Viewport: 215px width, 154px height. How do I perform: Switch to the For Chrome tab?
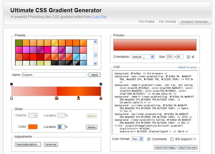pos(167,22)
